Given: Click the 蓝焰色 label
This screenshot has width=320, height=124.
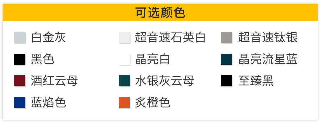Looking at the screenshot, I should point(48,102).
